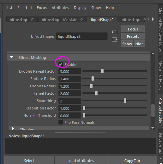
Task: Click the Hole Kill Threshold label
Action: coord(39,115)
